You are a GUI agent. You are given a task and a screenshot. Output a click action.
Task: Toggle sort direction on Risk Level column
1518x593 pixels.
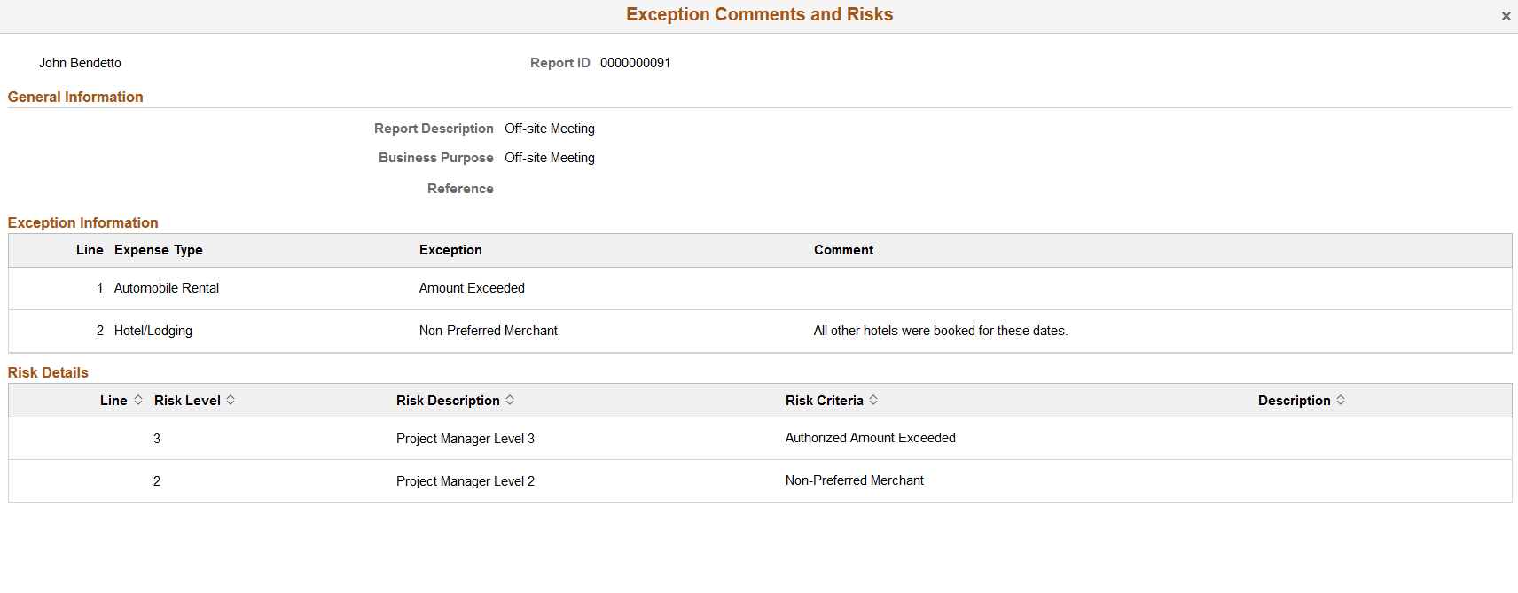pyautogui.click(x=231, y=400)
